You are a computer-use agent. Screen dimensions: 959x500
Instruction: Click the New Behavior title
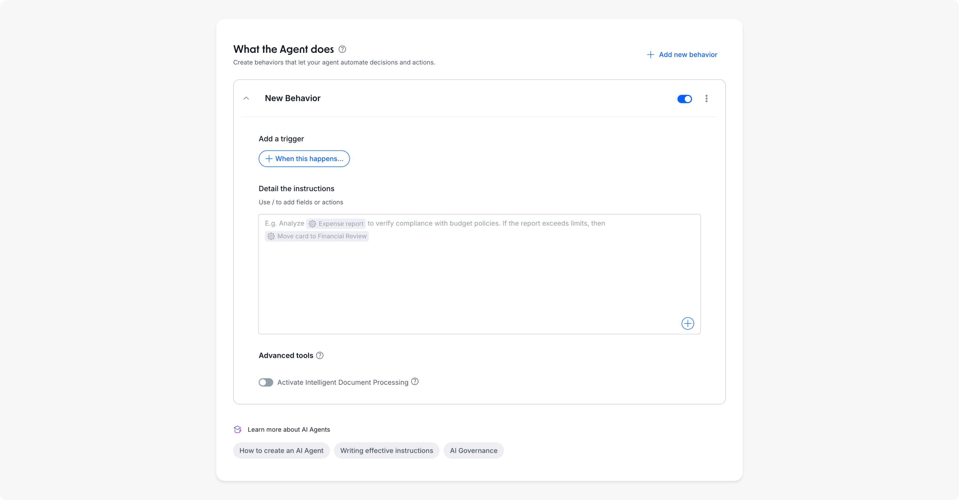292,98
